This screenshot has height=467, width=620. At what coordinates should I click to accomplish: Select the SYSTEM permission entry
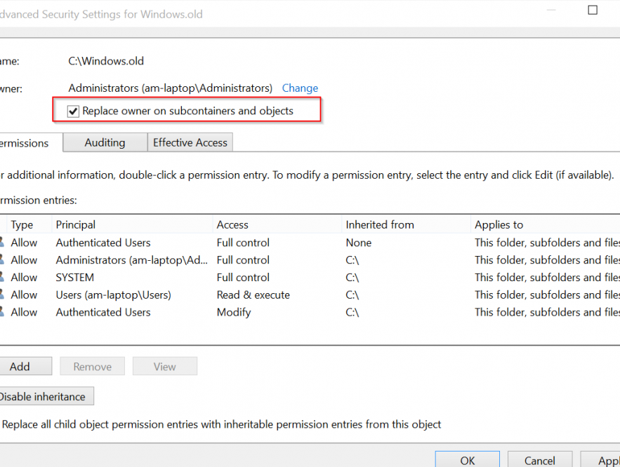coord(75,278)
